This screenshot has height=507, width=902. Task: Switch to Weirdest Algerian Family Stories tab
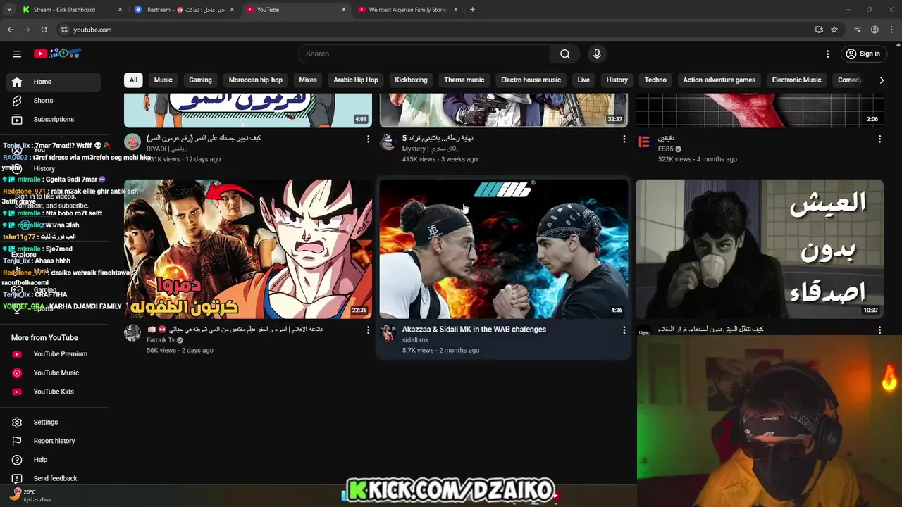point(409,10)
